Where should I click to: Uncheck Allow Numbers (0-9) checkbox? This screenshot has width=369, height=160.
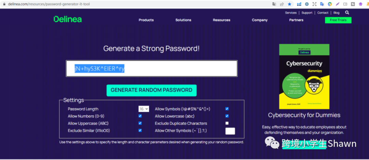click(140, 116)
